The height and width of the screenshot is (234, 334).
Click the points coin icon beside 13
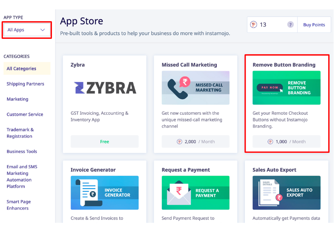coord(253,25)
